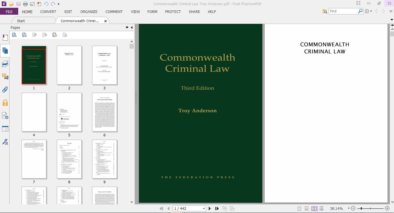Viewport: 394px width, 213px height.
Task: Undo the last action
Action: (x=46, y=4)
